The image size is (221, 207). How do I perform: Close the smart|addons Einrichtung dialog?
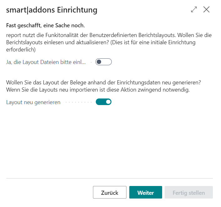[x=206, y=9]
